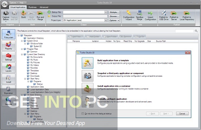Open the Options menu in title bar
Viewport: 201px width, 130px height.
pyautogui.click(x=14, y=3)
